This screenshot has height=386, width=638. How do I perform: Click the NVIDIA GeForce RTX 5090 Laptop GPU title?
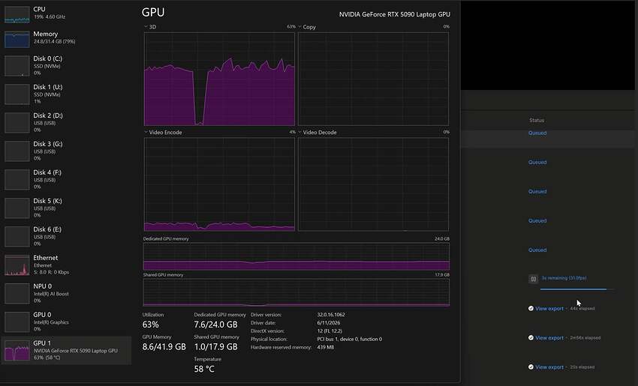[x=395, y=14]
